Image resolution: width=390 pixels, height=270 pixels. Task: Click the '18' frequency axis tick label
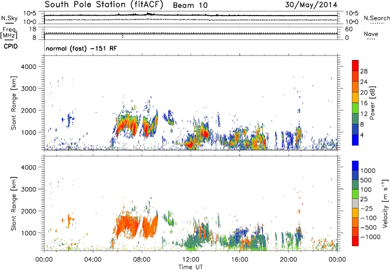click(33, 29)
